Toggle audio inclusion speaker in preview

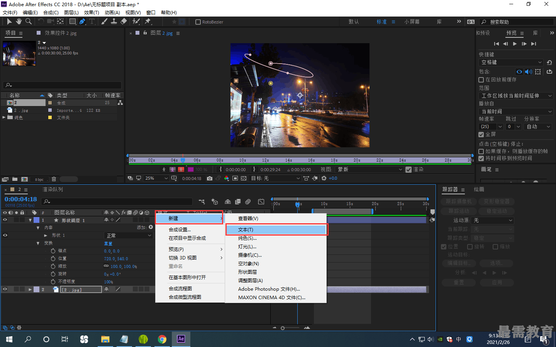(x=529, y=72)
